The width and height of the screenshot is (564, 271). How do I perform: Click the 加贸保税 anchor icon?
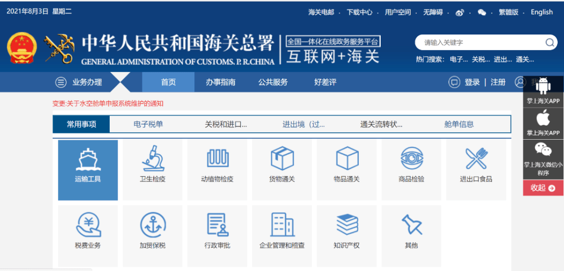(x=153, y=225)
